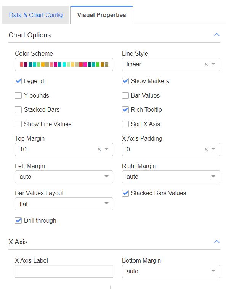Uncheck Stacked Bars Values
226x289 pixels.
click(x=125, y=193)
